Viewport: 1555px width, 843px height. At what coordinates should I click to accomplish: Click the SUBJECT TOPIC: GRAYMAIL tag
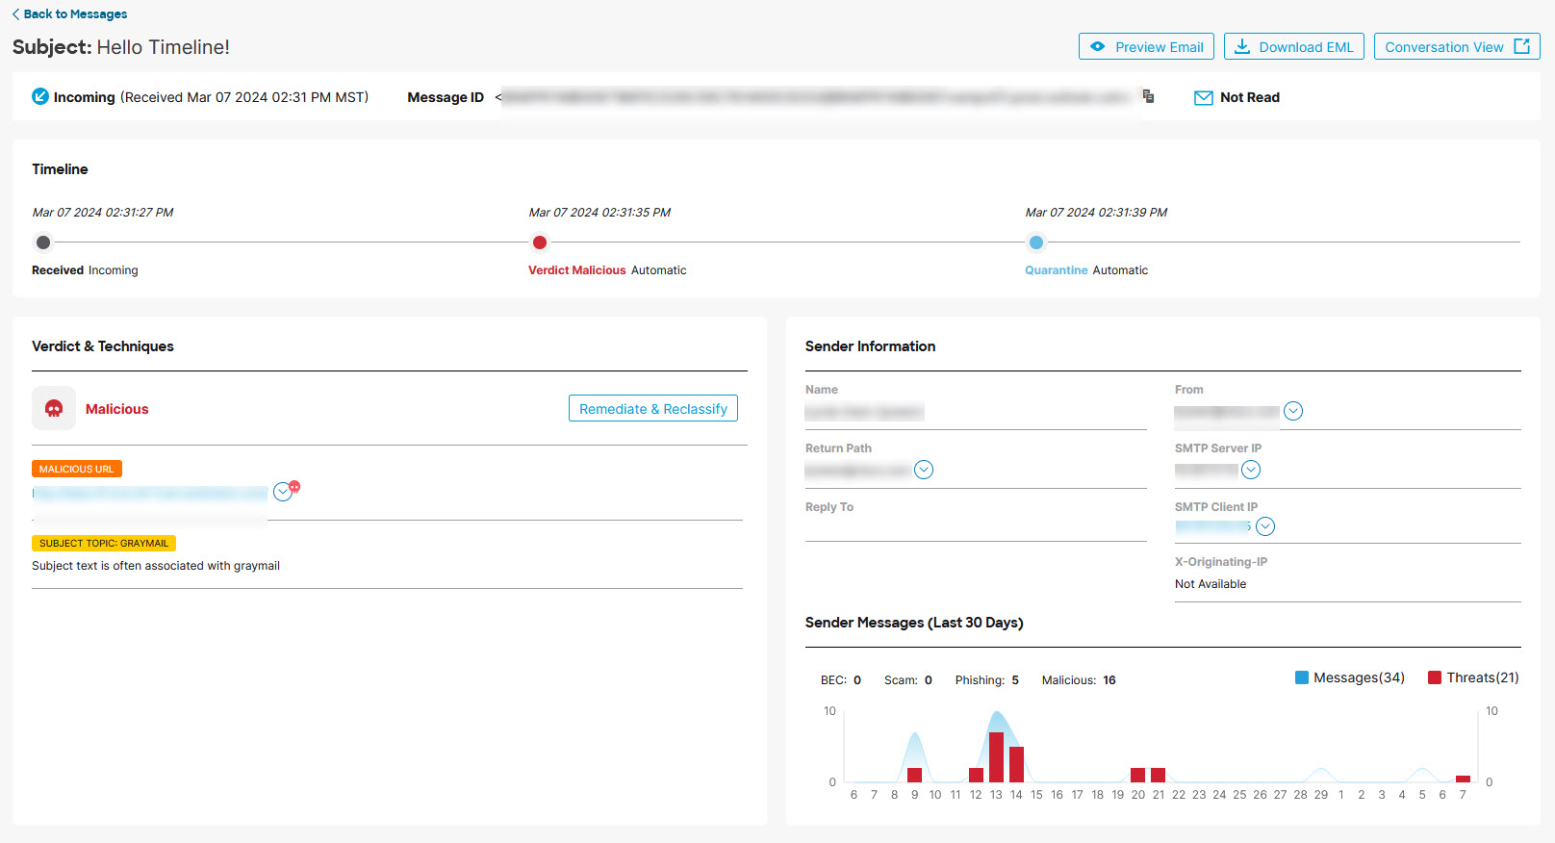coord(104,543)
